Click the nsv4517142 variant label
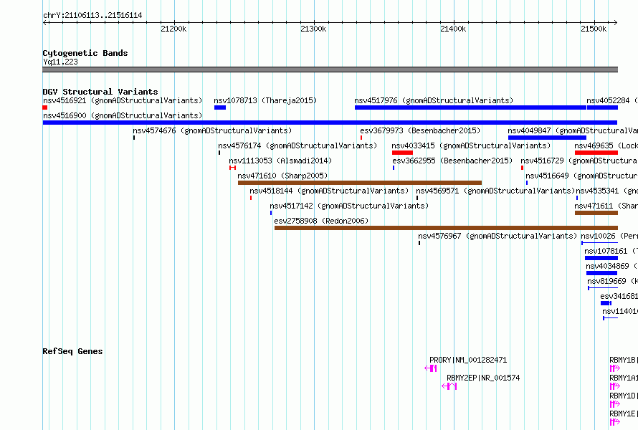638x430 pixels. pyautogui.click(x=349, y=206)
